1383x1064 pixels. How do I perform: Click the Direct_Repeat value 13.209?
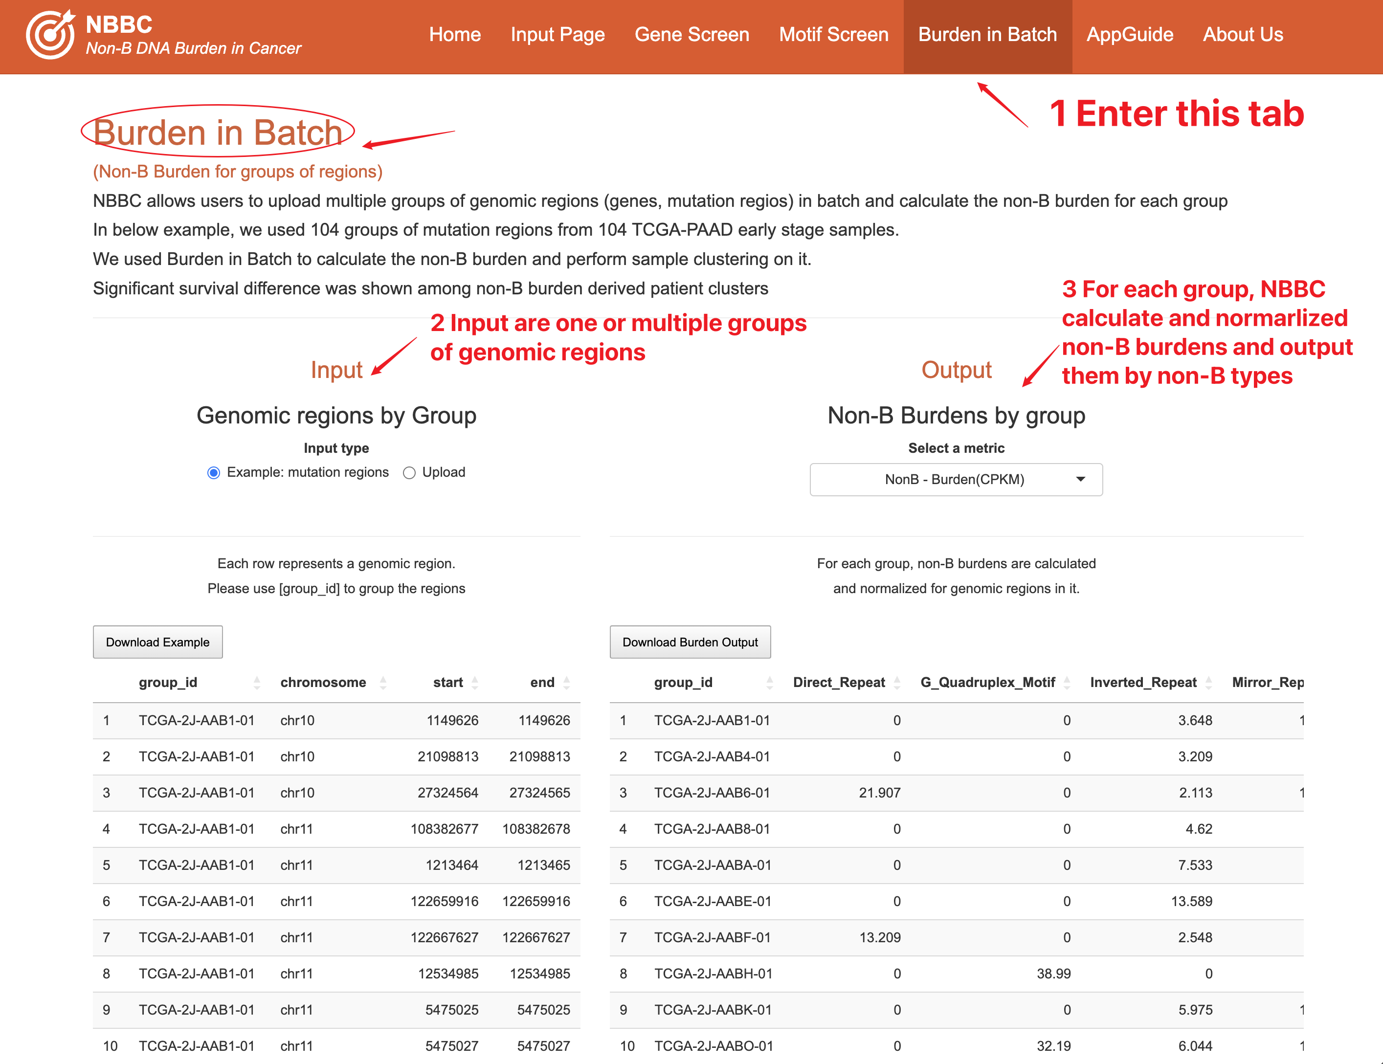(x=880, y=937)
